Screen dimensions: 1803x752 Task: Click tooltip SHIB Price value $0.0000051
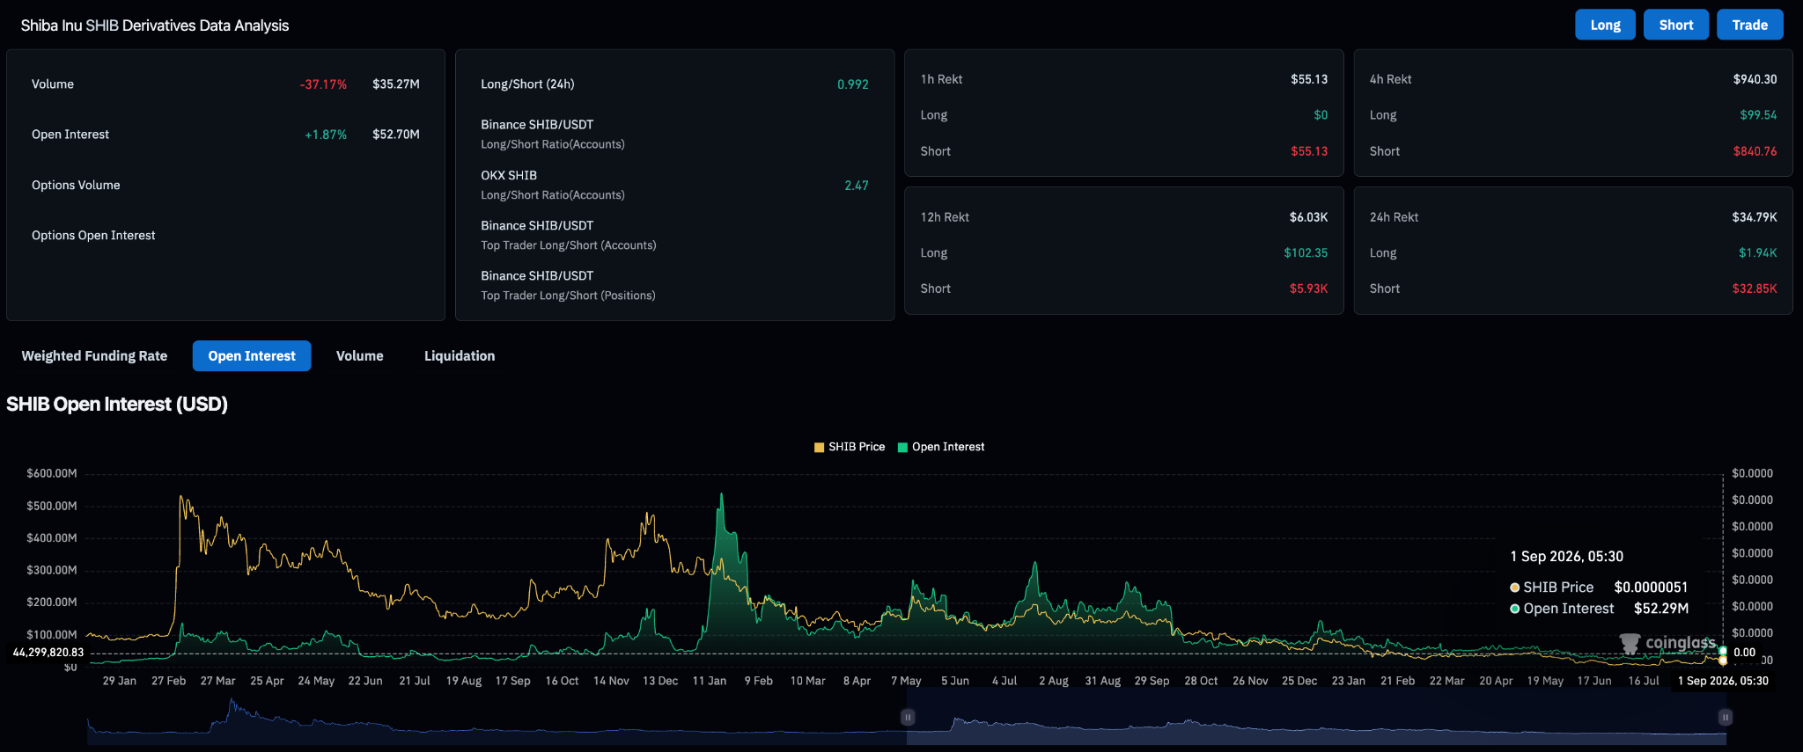[x=1651, y=588]
